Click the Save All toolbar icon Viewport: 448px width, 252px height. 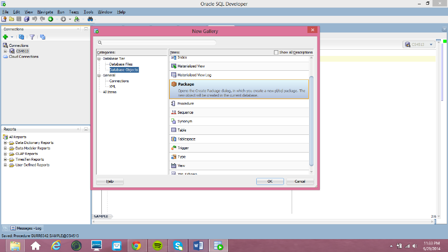[x=27, y=19]
